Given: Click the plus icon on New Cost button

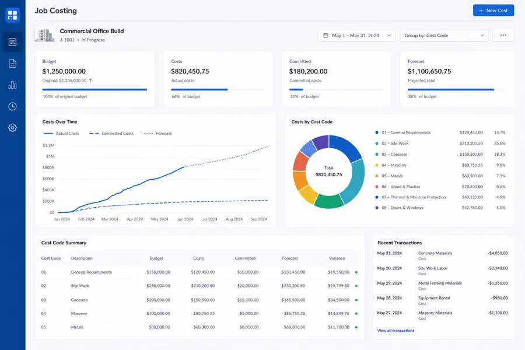Looking at the screenshot, I should [x=481, y=10].
